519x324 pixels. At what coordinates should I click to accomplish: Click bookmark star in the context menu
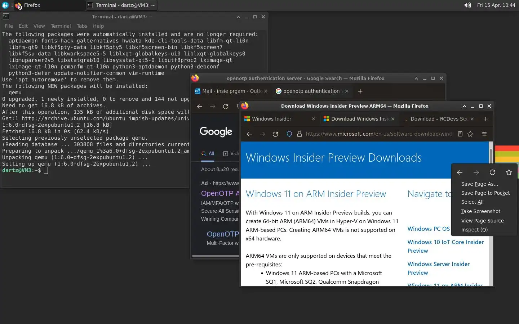point(509,172)
